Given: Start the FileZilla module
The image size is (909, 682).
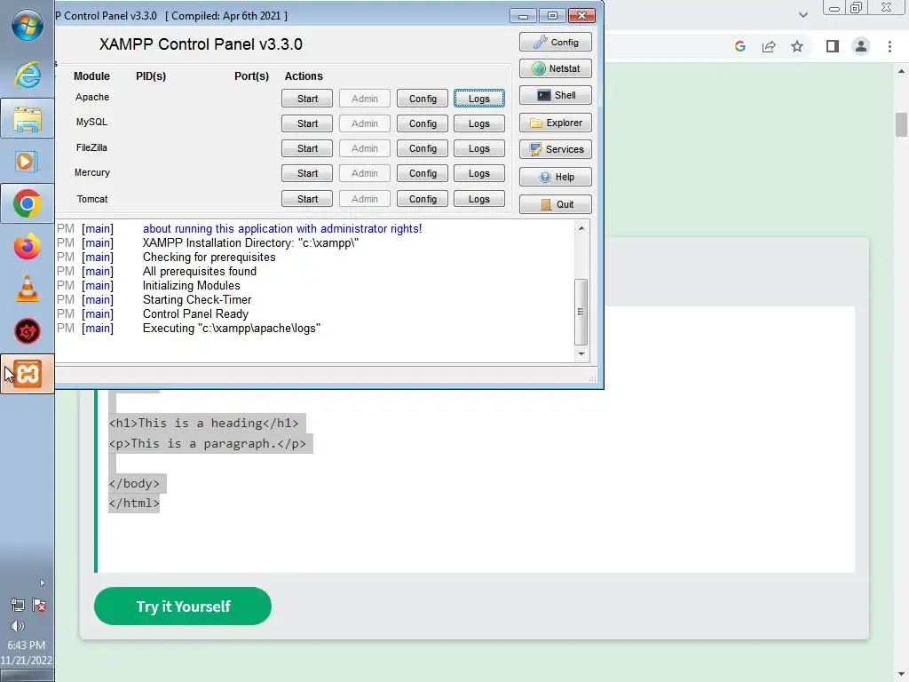Looking at the screenshot, I should point(307,148).
